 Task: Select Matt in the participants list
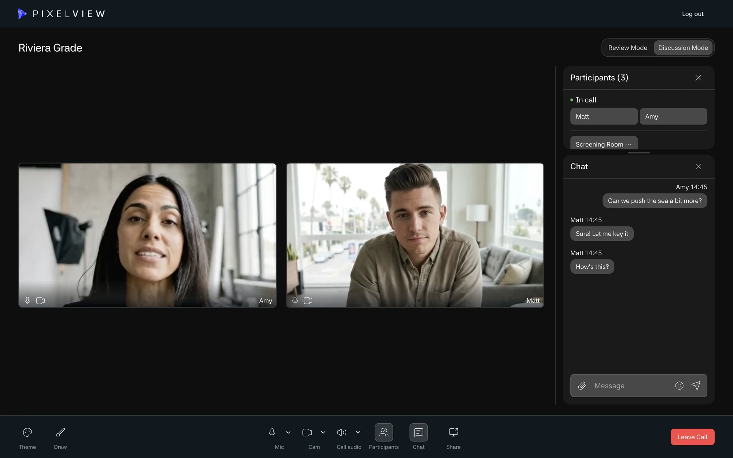[604, 116]
